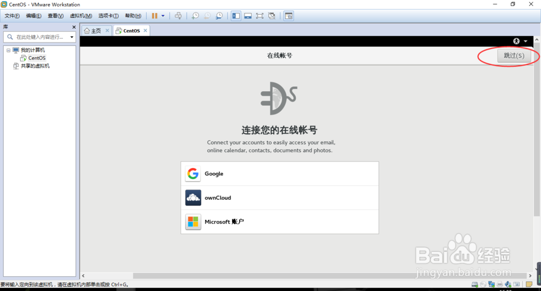The image size is (541, 291).
Task: Click the hard disk status icon
Action: [475, 285]
